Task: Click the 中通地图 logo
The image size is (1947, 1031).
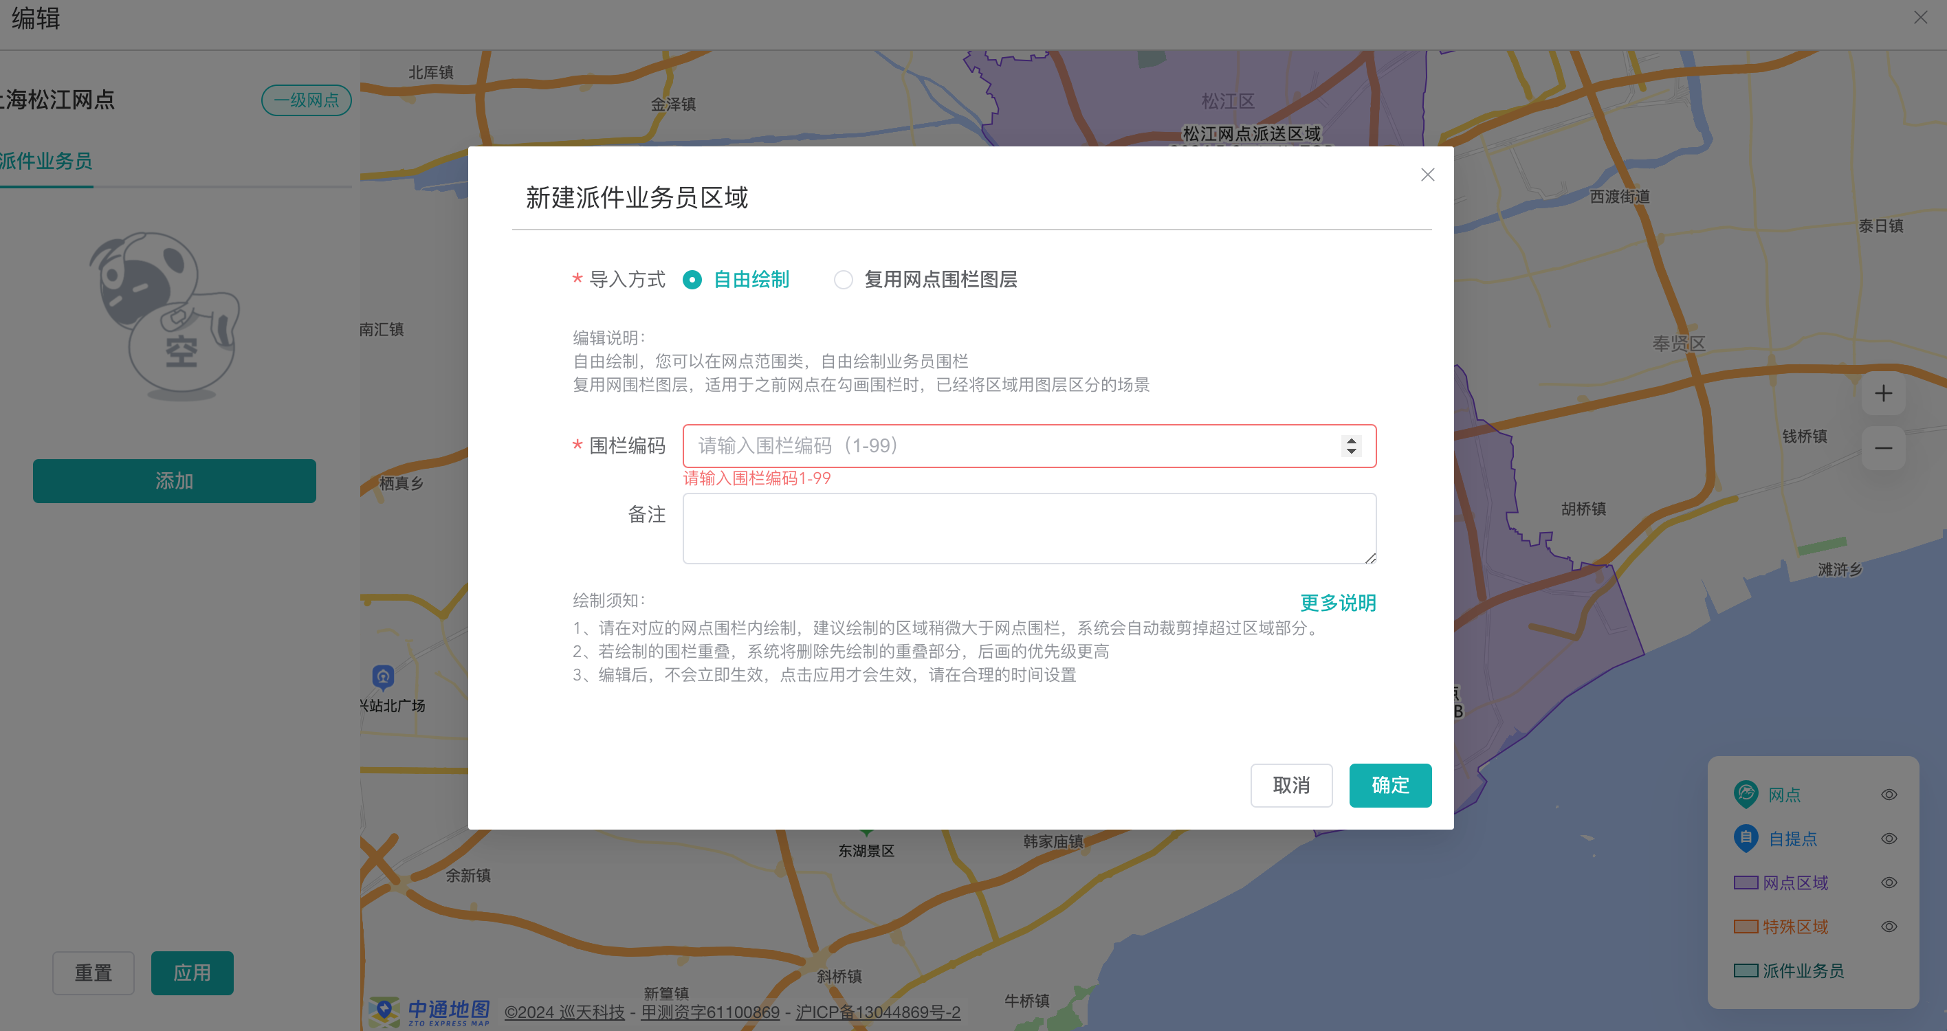Action: (429, 1011)
